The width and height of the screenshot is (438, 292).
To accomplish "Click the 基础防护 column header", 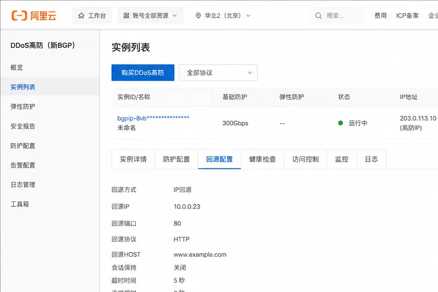I will tap(234, 97).
